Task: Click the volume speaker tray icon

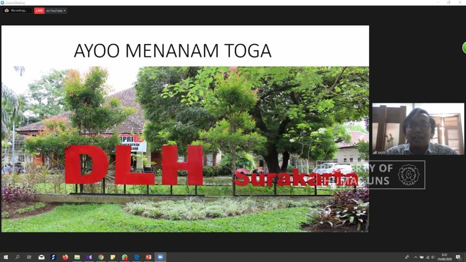Action: pyautogui.click(x=433, y=257)
